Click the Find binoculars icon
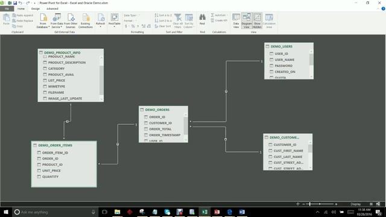Viewport: 386px width, 217px height. [x=203, y=19]
